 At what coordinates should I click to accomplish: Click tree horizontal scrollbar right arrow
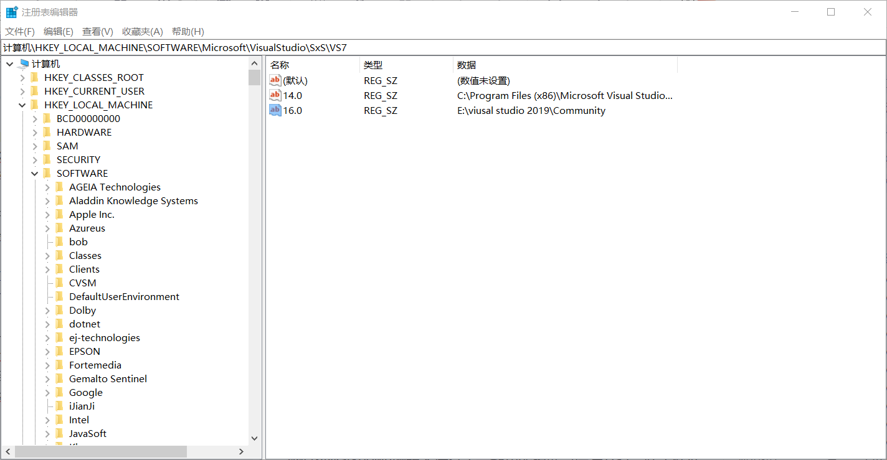click(x=242, y=451)
